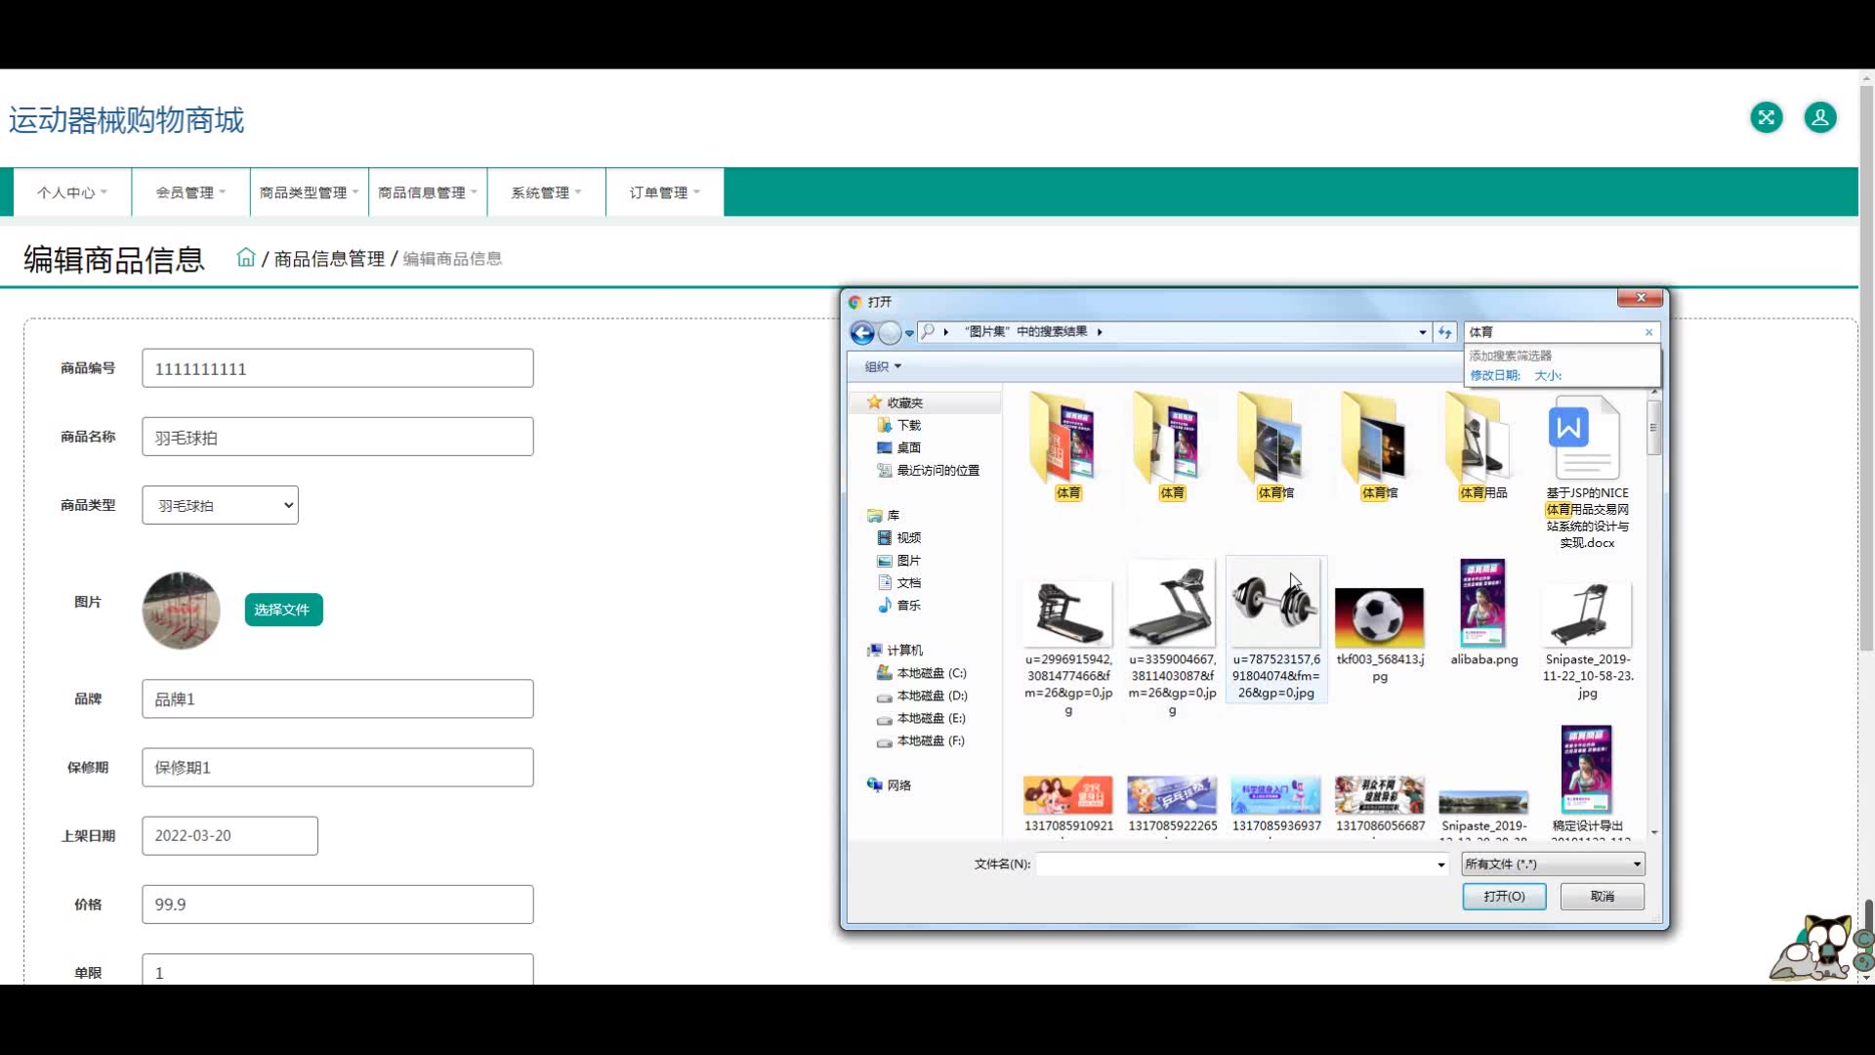The image size is (1875, 1055).
Task: Select 网络 in the navigation pane
Action: tap(898, 785)
